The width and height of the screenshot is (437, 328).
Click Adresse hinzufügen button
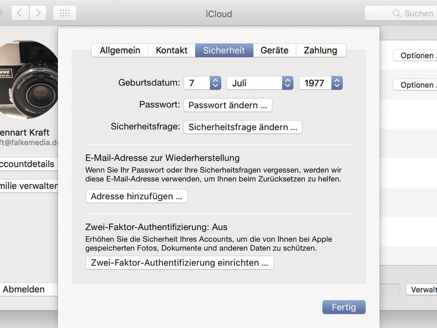137,196
